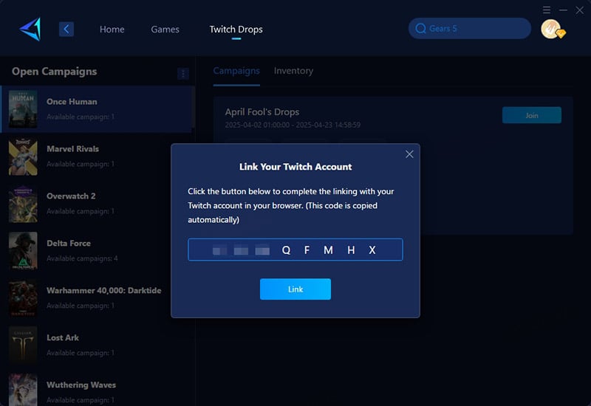This screenshot has height=406, width=591.
Task: Click the Link button
Action: 295,289
